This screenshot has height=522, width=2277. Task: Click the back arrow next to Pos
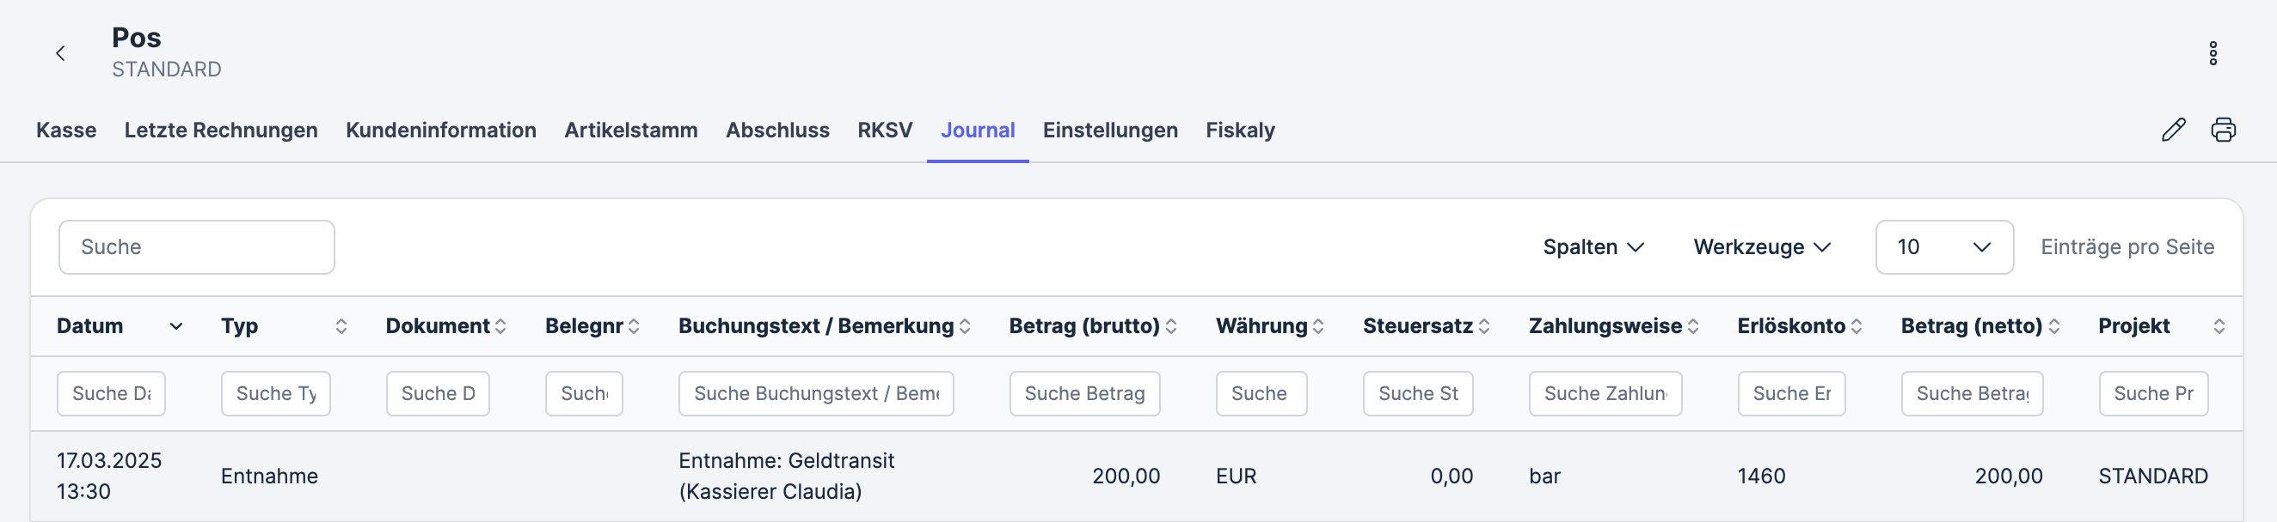tap(60, 54)
